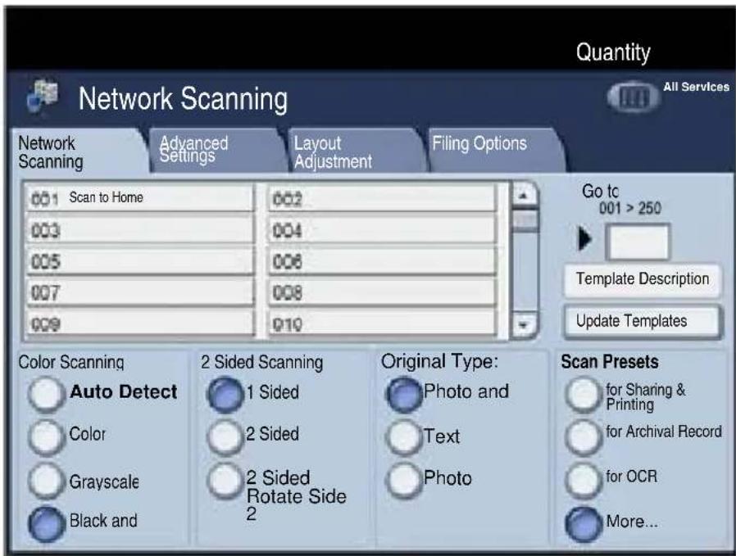This screenshot has height=556, width=736.
Task: Click the Go to arrow icon
Action: click(x=584, y=239)
